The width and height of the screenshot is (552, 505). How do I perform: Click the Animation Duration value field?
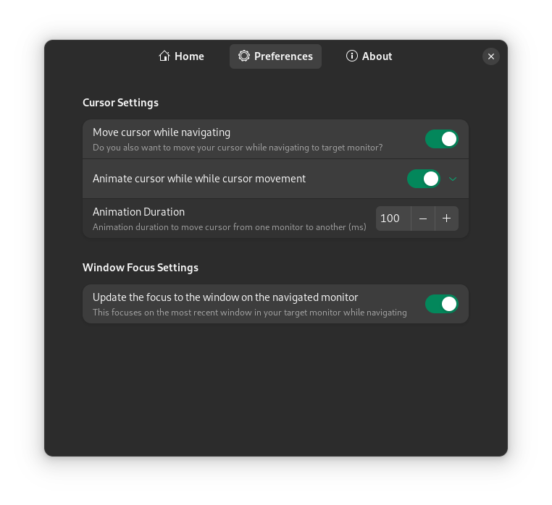pos(393,218)
